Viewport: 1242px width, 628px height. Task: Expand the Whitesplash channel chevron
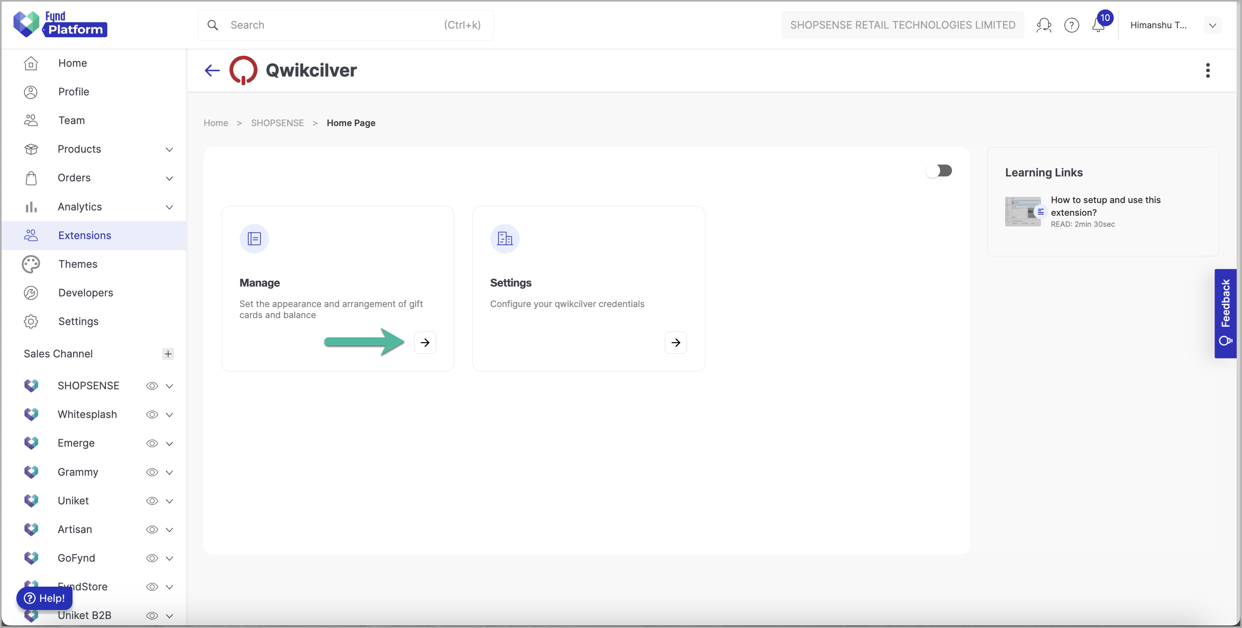coord(169,414)
